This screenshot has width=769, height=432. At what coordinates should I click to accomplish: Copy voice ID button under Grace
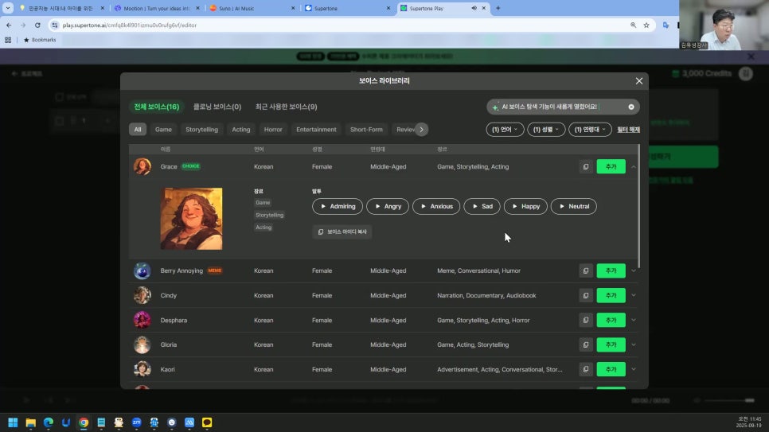pos(342,232)
